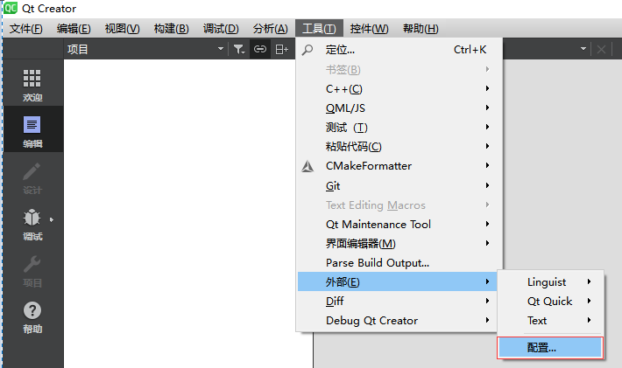Open the 构建(B) menu

coord(172,29)
